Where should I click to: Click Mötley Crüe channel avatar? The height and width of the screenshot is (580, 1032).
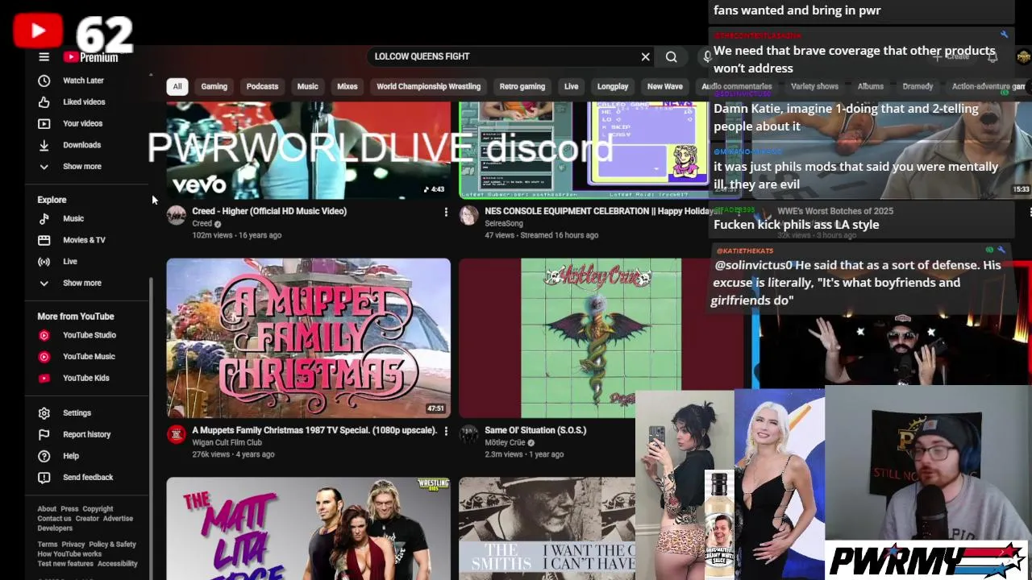click(x=468, y=434)
